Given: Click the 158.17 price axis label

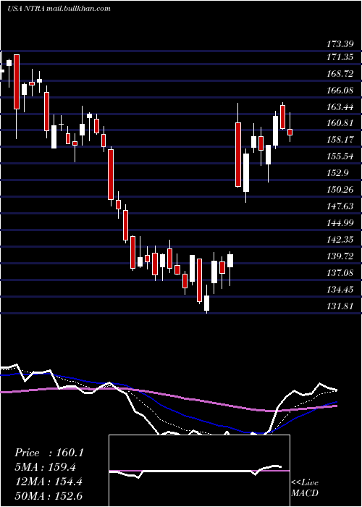Looking at the screenshot, I should point(340,140).
